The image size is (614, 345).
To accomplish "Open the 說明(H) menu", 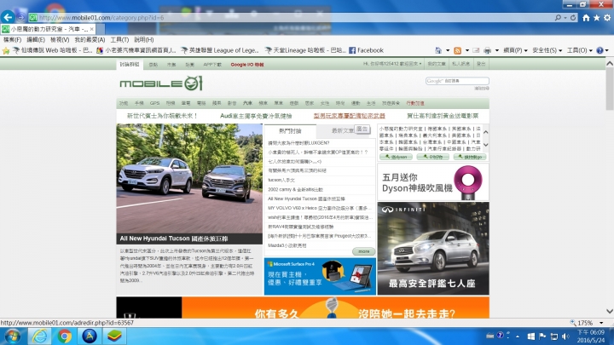I will pyautogui.click(x=144, y=40).
